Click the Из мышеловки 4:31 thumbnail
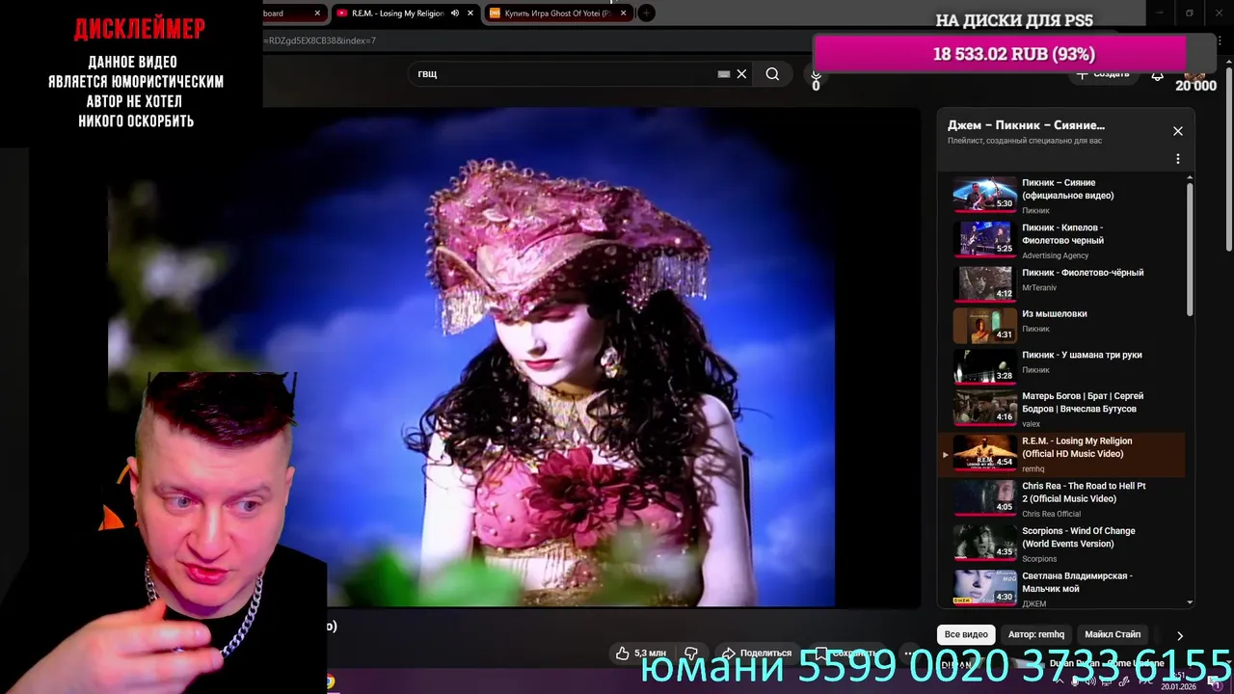The image size is (1234, 694). click(984, 325)
